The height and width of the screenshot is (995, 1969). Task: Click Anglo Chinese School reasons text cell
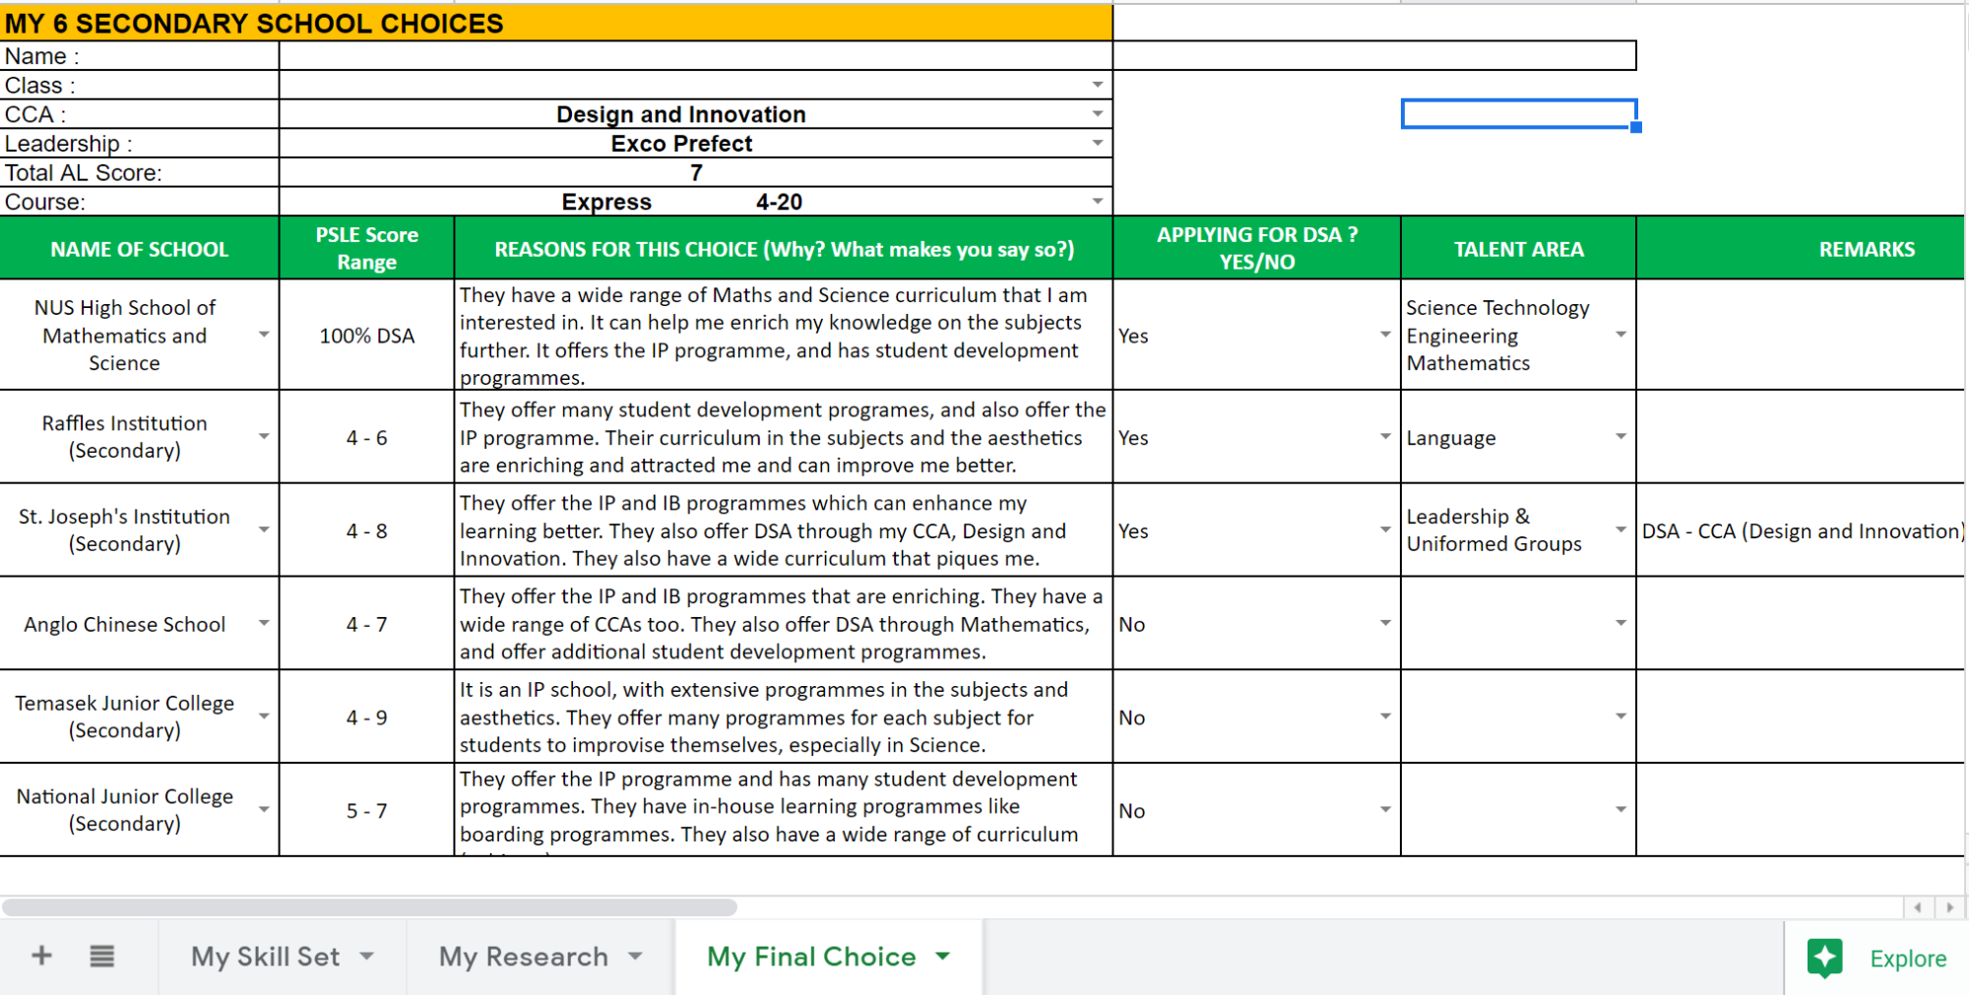coord(784,624)
